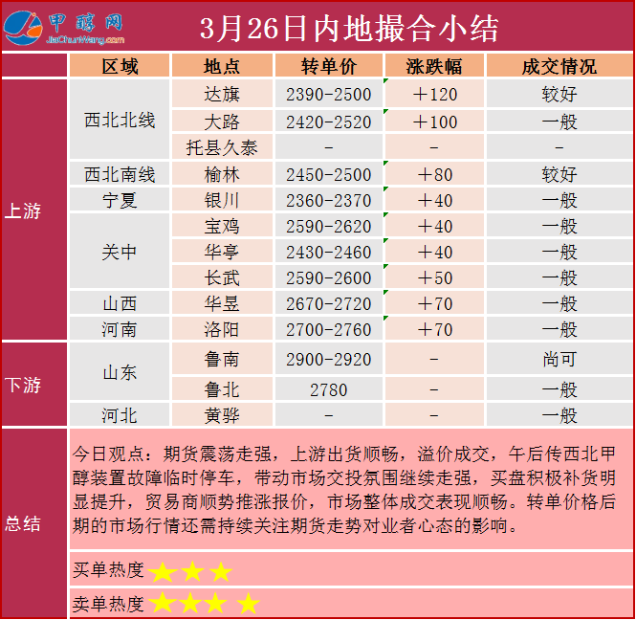
Task: Select the 转单价 column header
Action: 329,66
